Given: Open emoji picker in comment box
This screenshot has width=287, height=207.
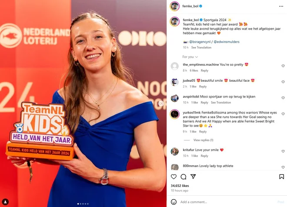Looking at the screenshot, I should [x=174, y=202].
